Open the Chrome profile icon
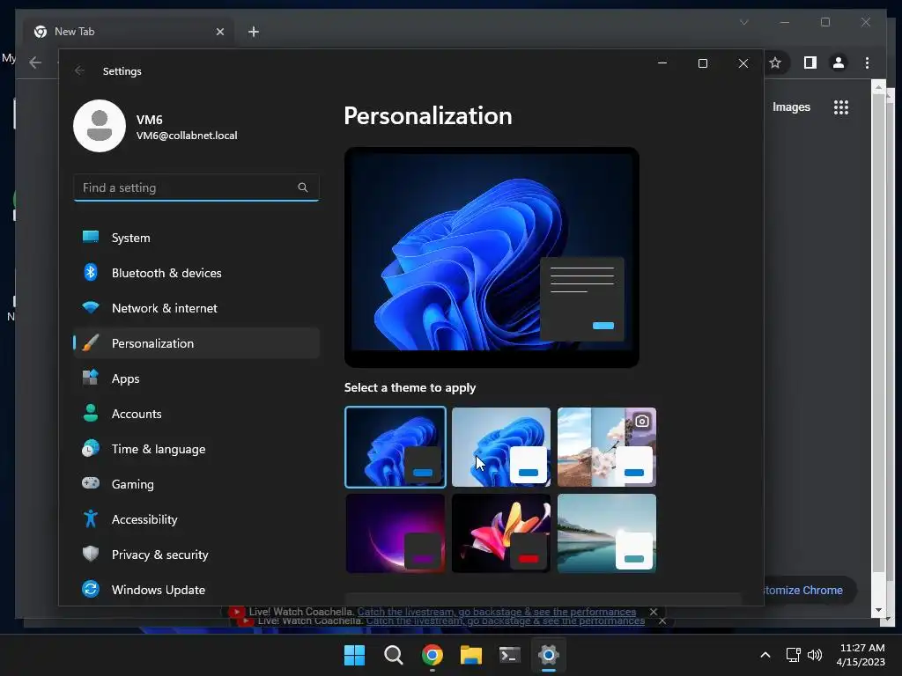Viewport: 902px width, 676px height. point(839,62)
